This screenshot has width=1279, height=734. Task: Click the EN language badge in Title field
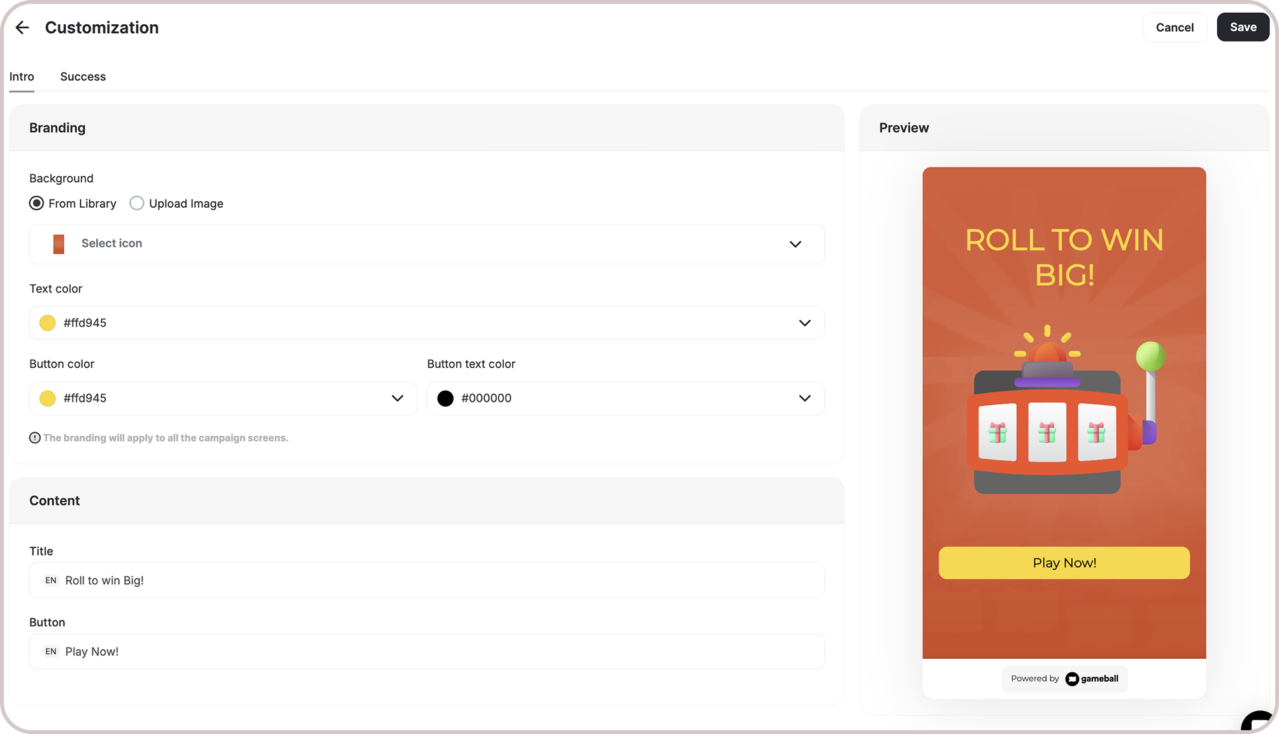(51, 580)
